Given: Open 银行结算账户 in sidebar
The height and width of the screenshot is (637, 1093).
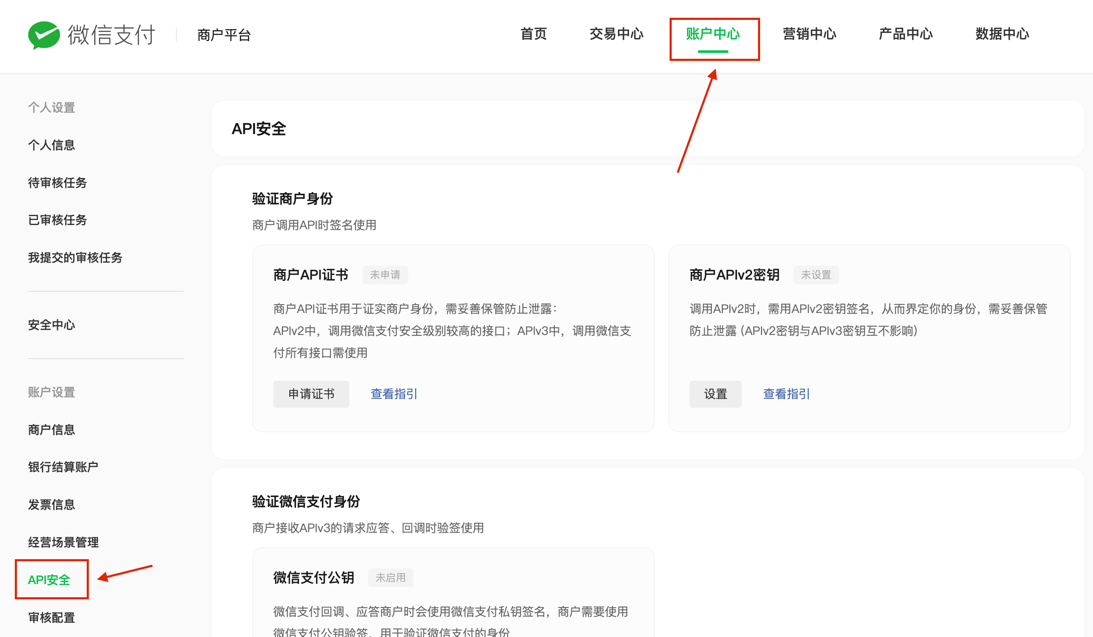Looking at the screenshot, I should click(63, 467).
